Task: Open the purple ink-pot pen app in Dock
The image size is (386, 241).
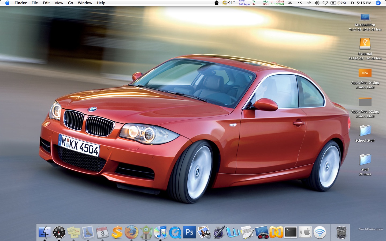Action: 219,232
